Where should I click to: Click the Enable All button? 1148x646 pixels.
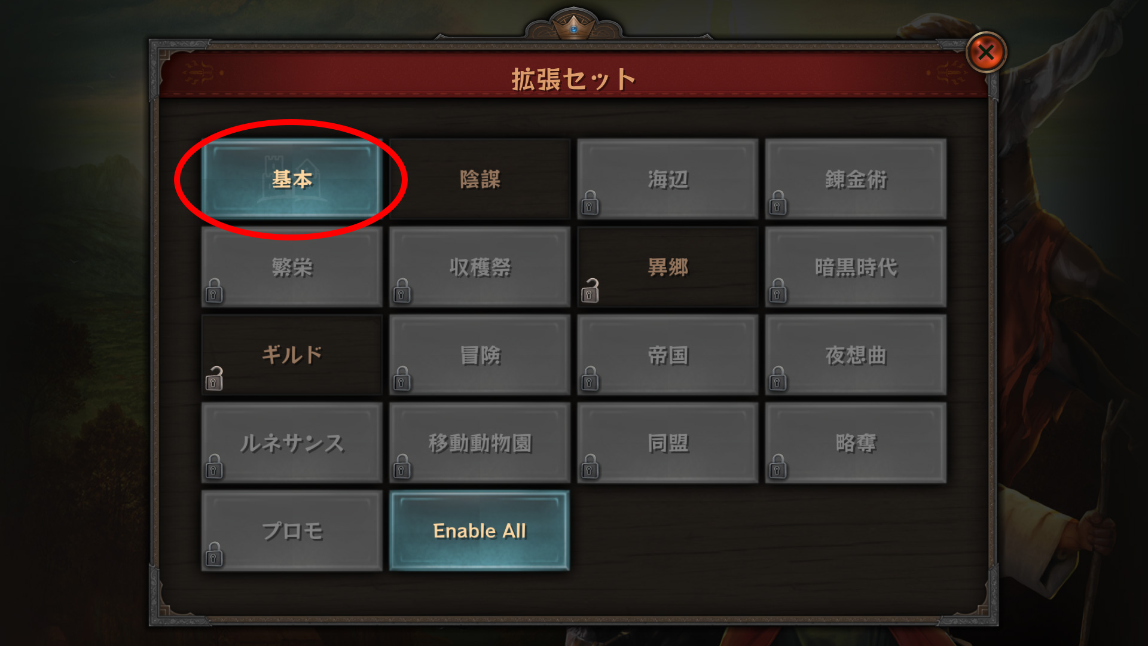(480, 531)
